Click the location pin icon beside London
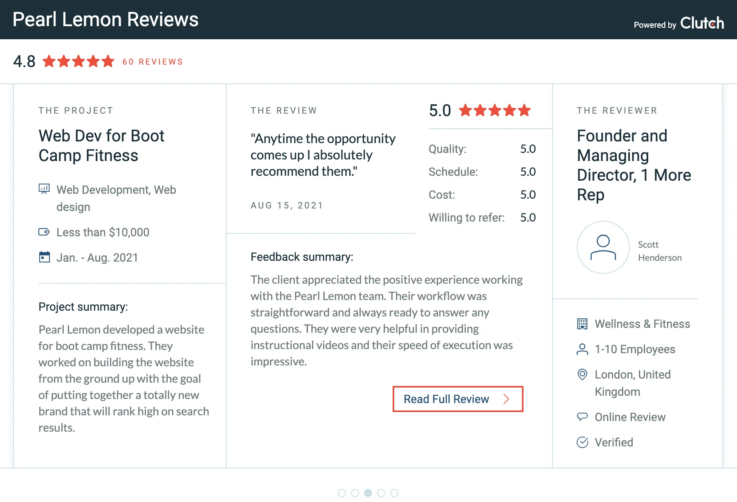The width and height of the screenshot is (737, 502). [x=582, y=374]
